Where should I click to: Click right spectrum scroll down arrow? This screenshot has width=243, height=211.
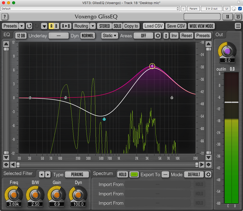point(208,157)
